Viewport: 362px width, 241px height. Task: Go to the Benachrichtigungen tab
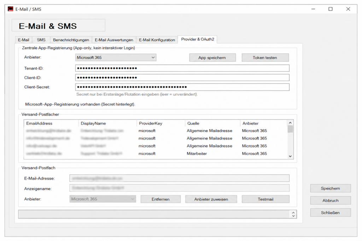pos(71,40)
